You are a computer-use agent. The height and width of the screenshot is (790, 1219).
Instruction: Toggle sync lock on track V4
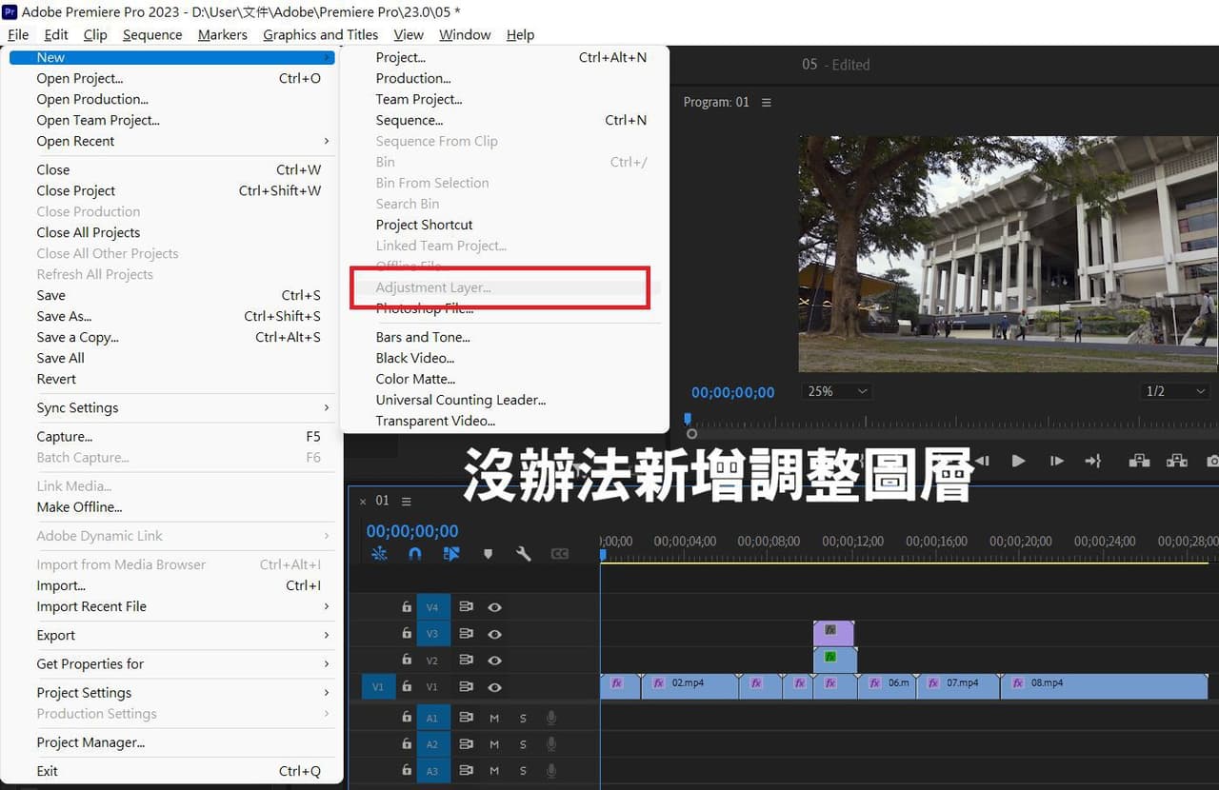tap(467, 606)
